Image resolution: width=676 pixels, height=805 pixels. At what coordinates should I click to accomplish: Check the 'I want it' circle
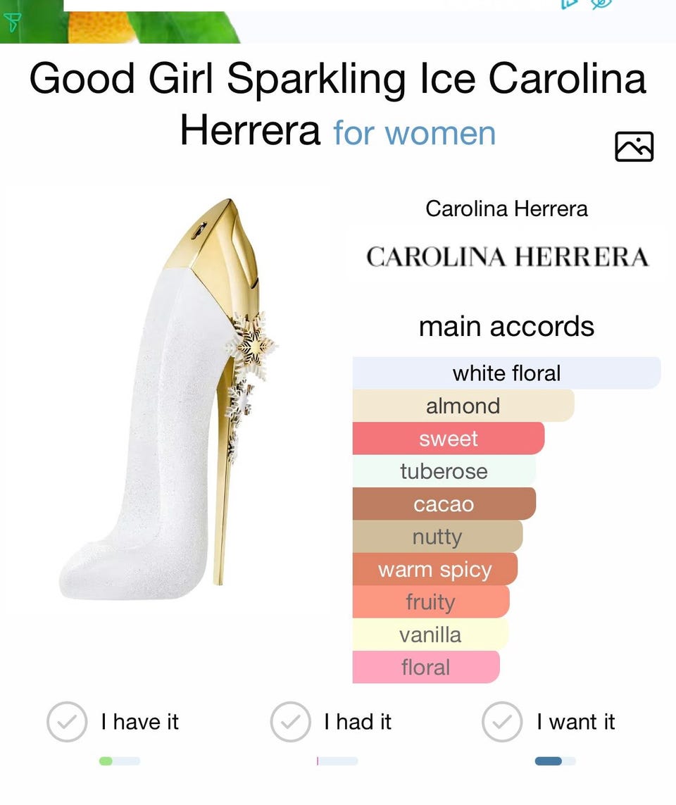(501, 722)
